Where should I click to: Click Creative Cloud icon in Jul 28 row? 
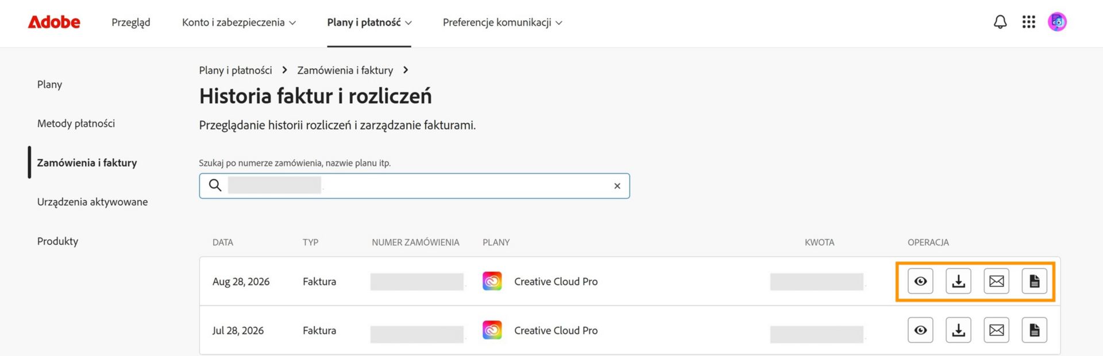coord(492,330)
